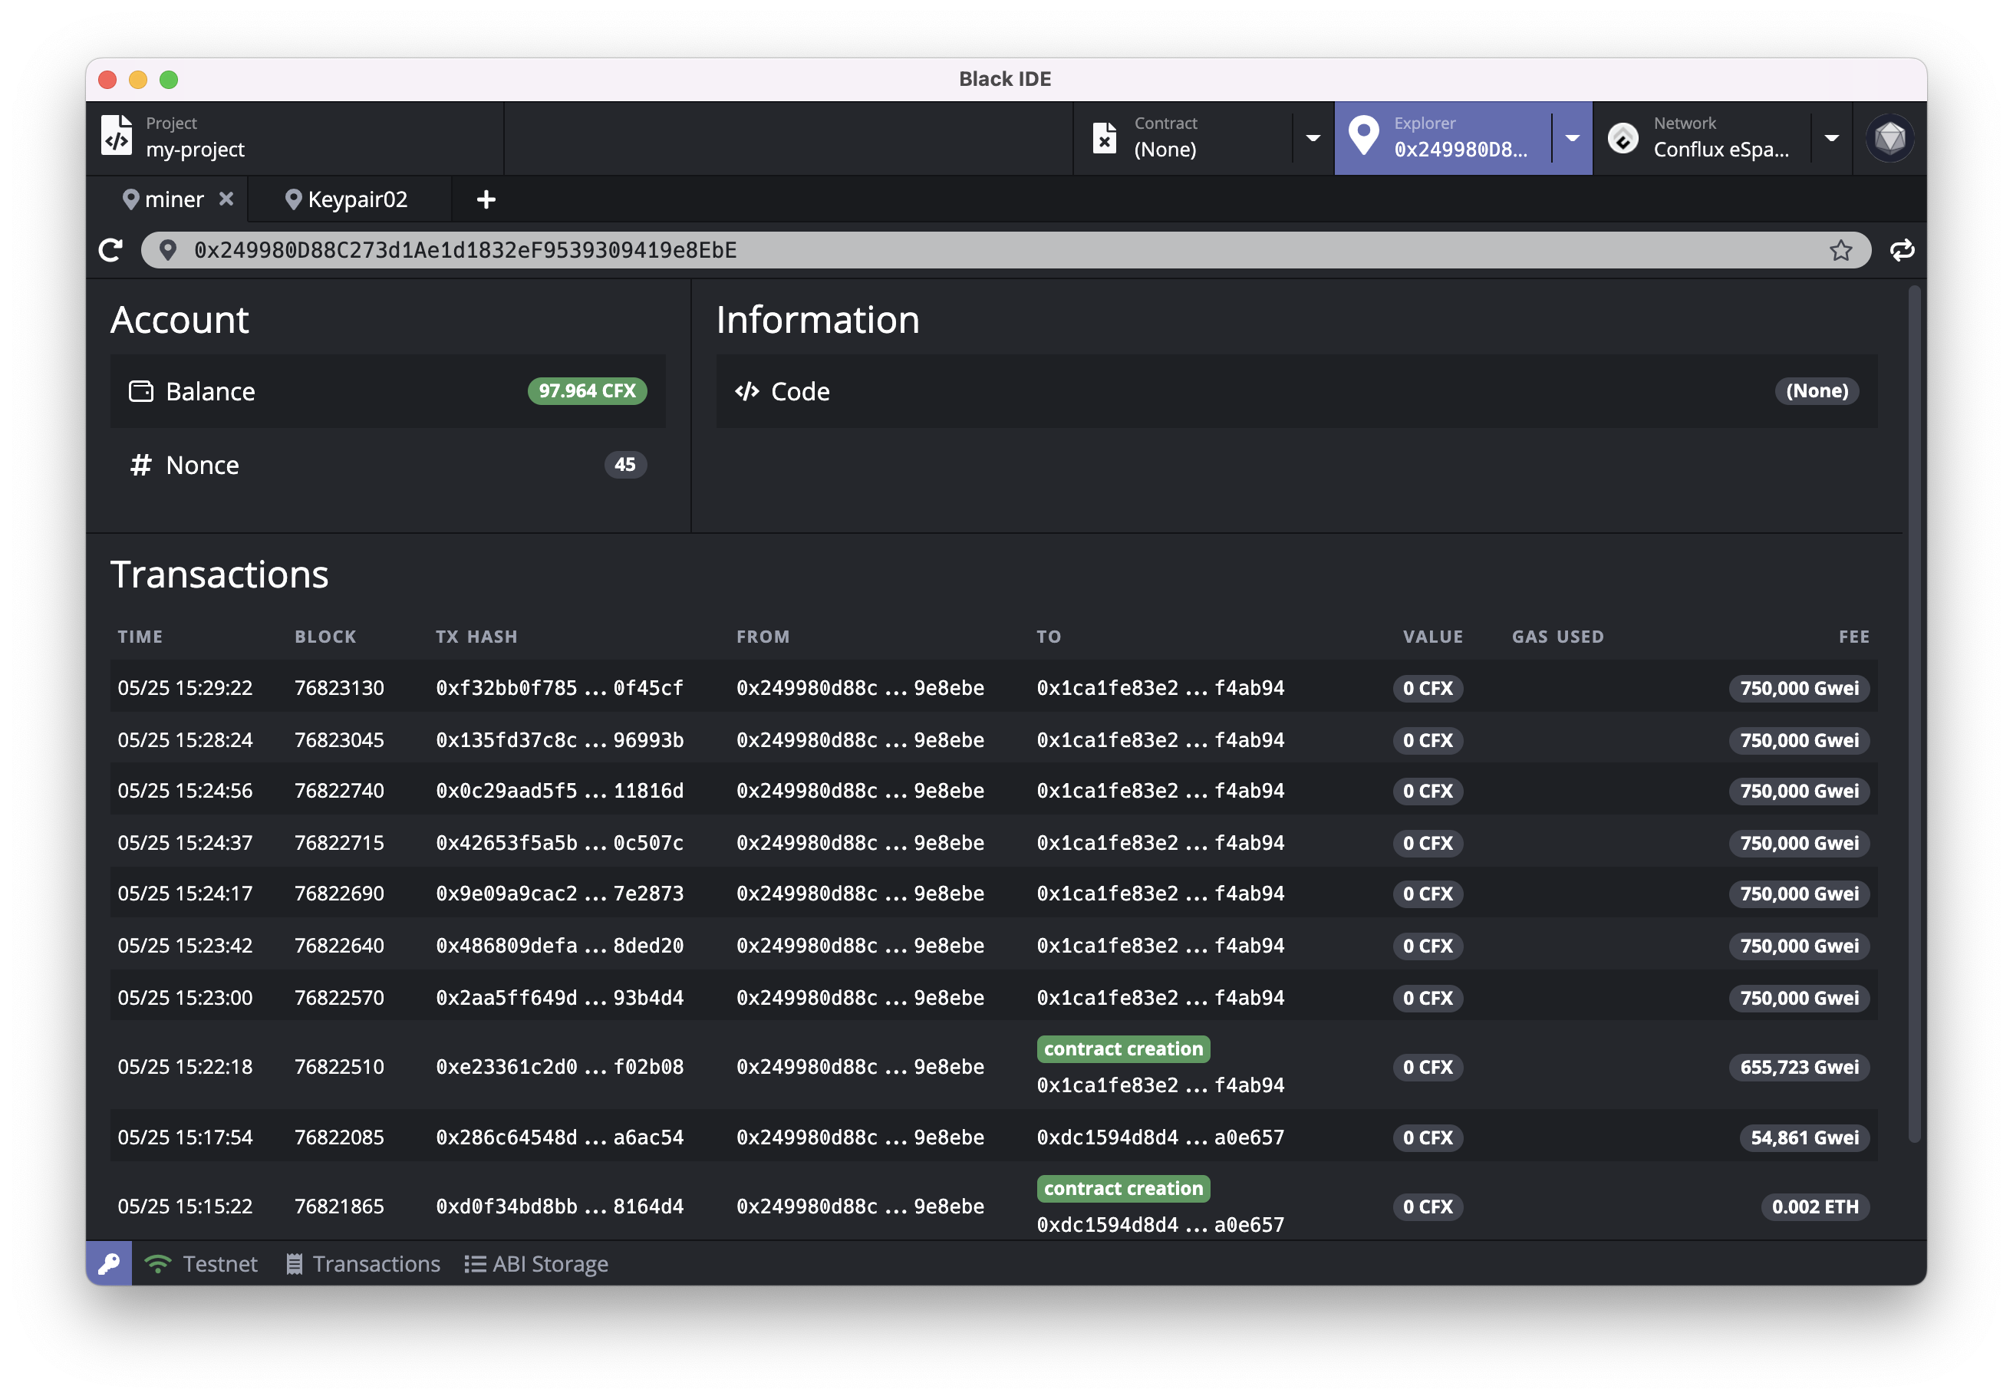Click the Testnet status indicator
Viewport: 2013px width, 1399px height.
pos(202,1263)
